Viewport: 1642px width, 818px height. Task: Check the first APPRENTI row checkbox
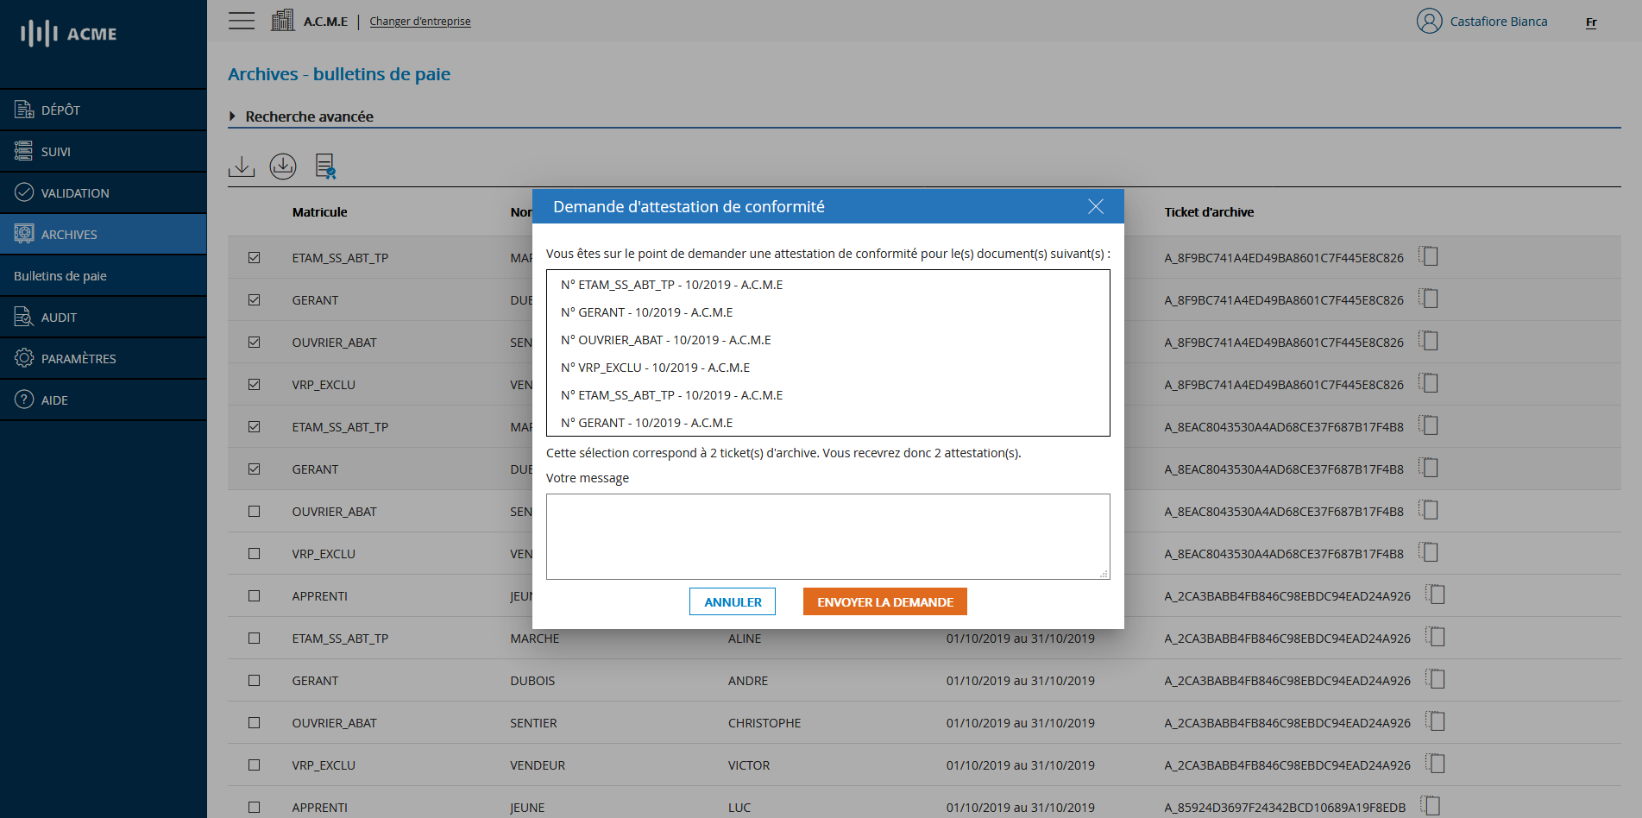click(x=254, y=595)
